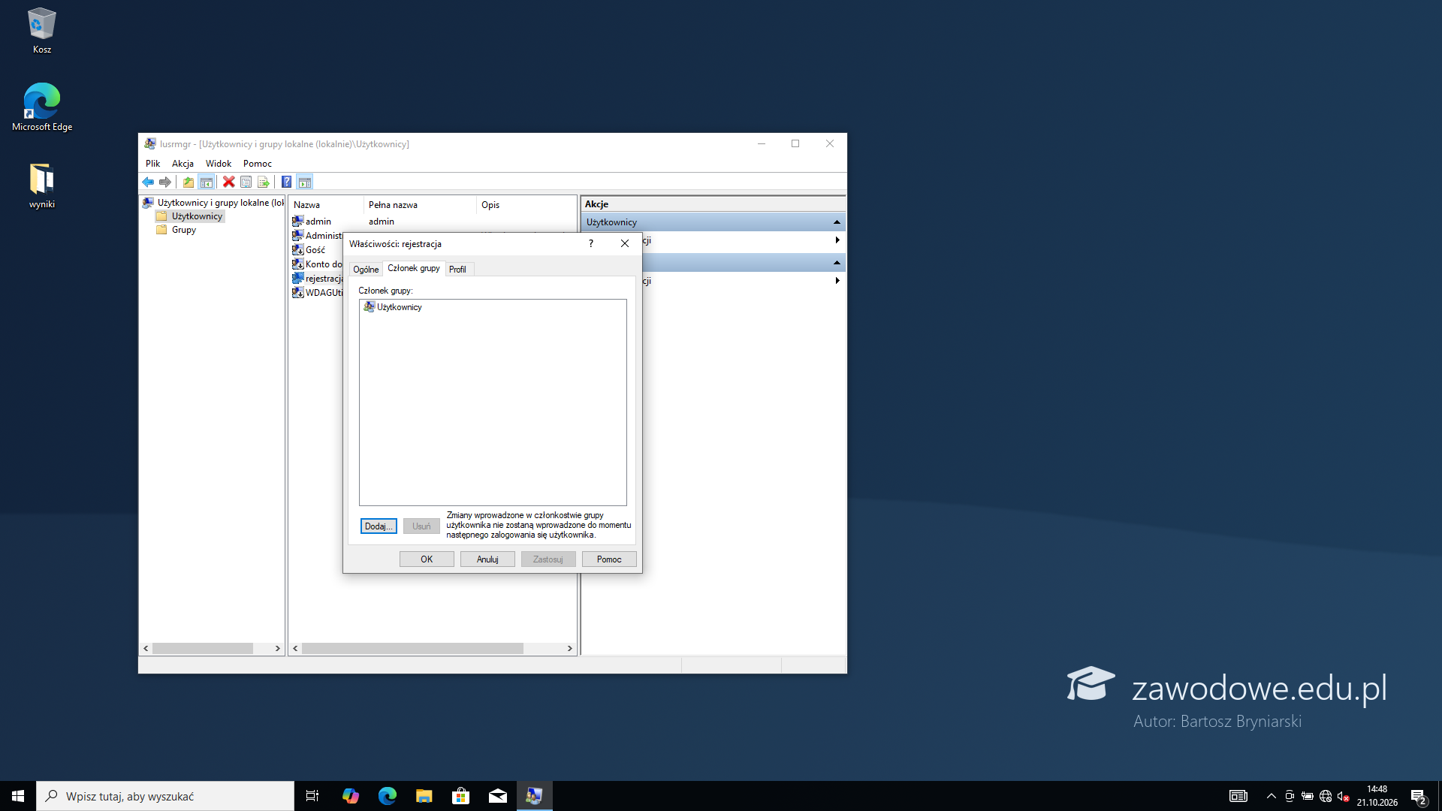The image size is (1442, 811).
Task: Sort by Pełna nazwa column header
Action: [x=420, y=205]
